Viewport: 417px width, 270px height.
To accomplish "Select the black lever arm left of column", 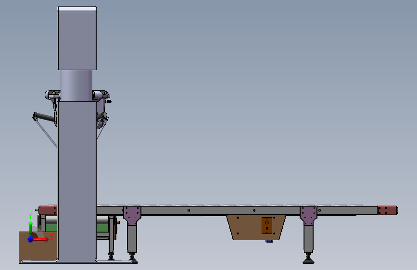I will pyautogui.click(x=44, y=117).
